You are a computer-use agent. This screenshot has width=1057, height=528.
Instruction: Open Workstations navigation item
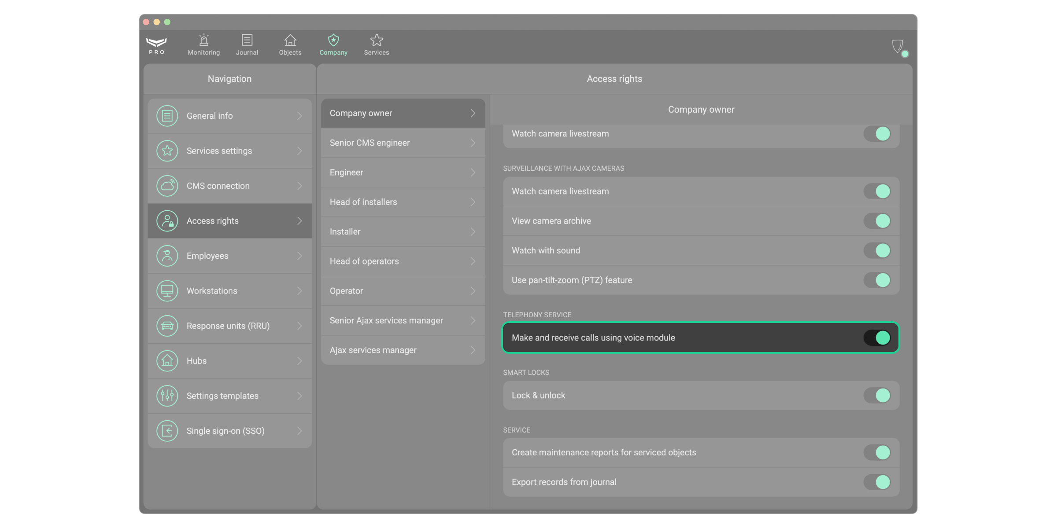click(230, 291)
